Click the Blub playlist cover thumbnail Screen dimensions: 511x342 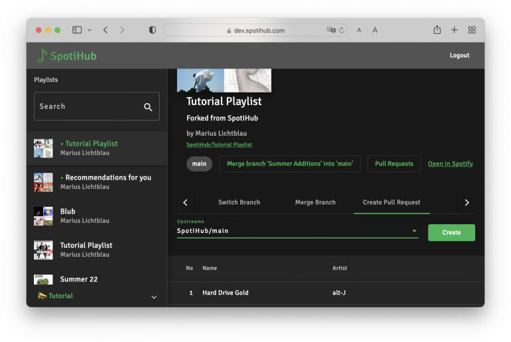tap(43, 216)
